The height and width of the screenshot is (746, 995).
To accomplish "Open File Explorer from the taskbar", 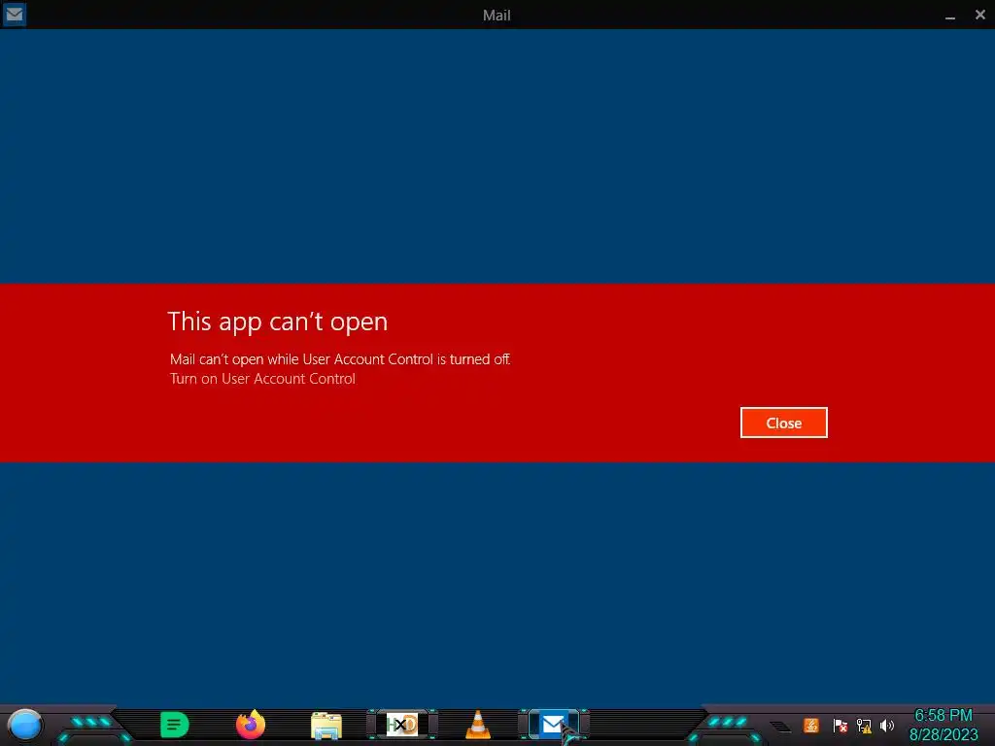I will [x=326, y=725].
